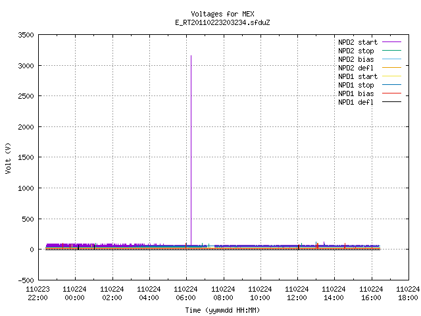Click the 3000 y-axis tick label
This screenshot has height=316, width=421.
(26, 66)
